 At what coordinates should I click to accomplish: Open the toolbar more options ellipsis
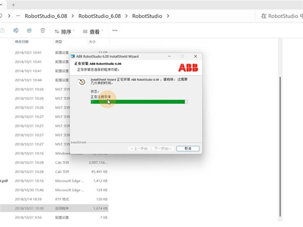tap(115, 30)
